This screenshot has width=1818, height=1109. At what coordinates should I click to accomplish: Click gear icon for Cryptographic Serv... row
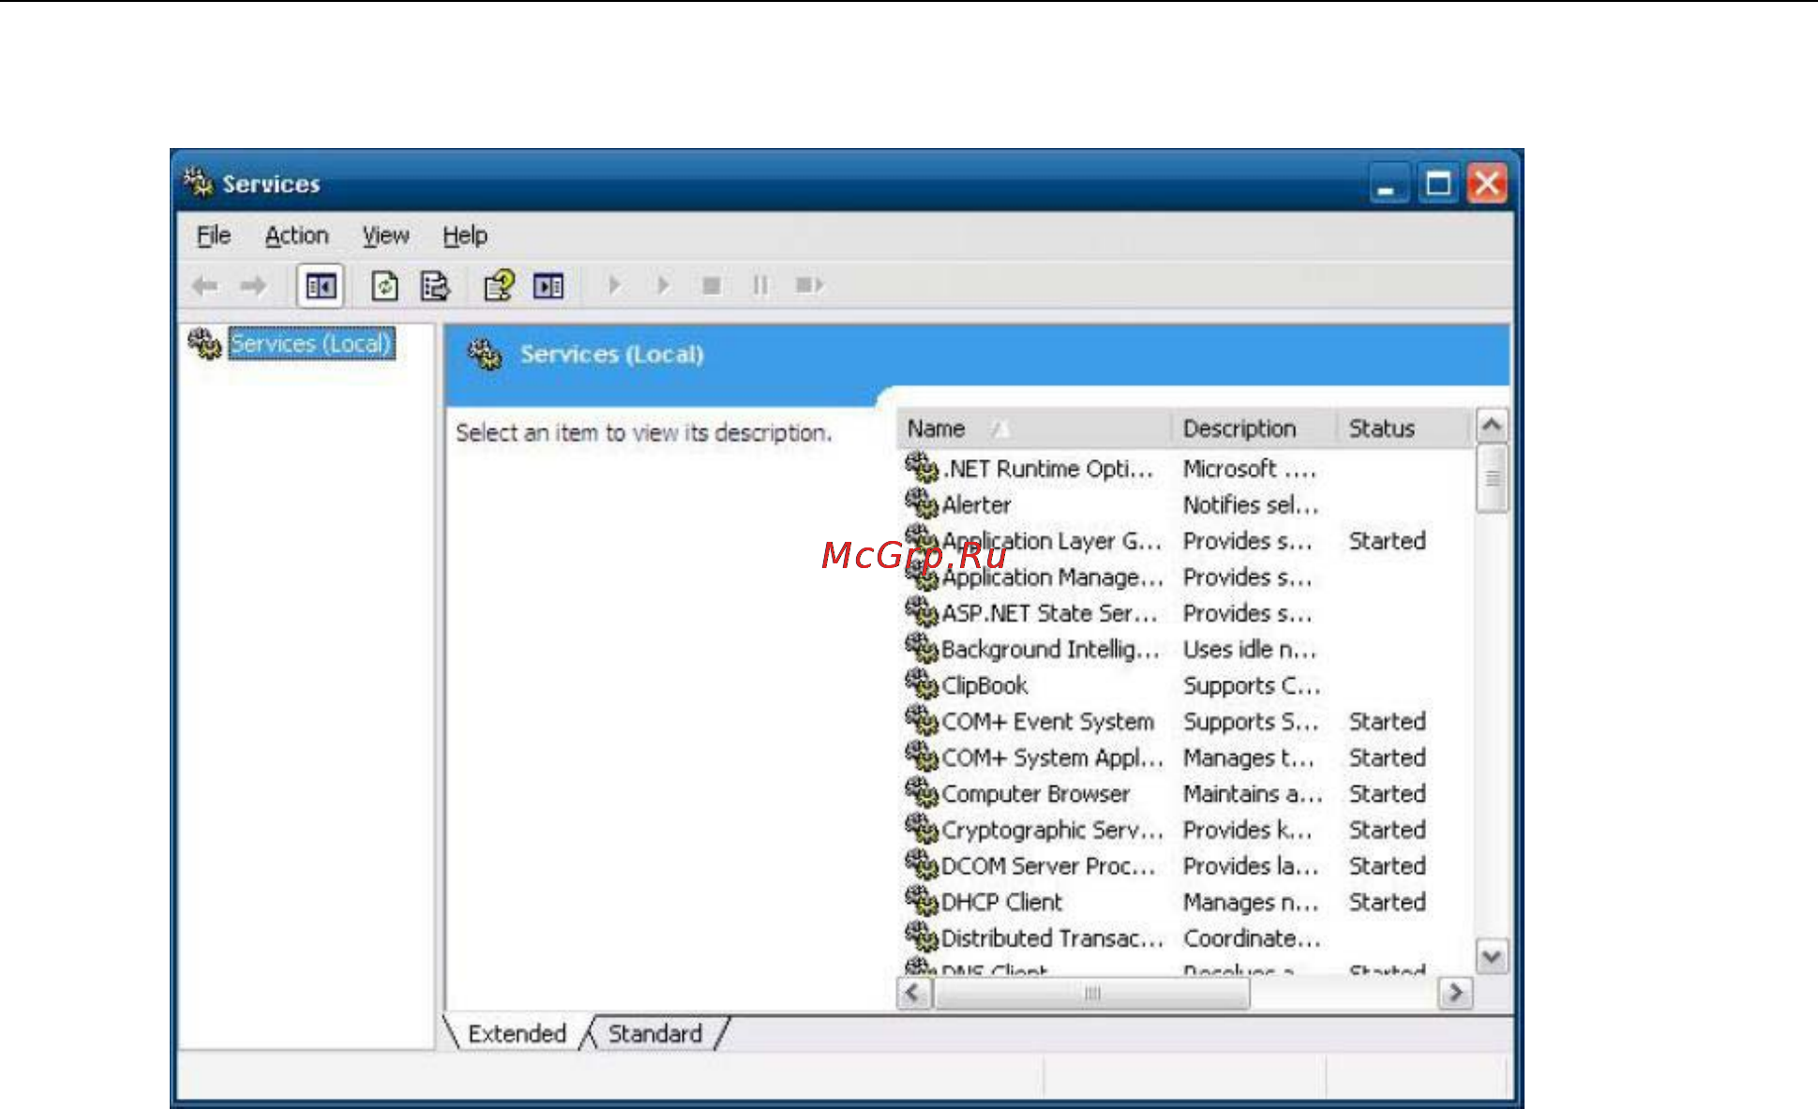pyautogui.click(x=922, y=829)
